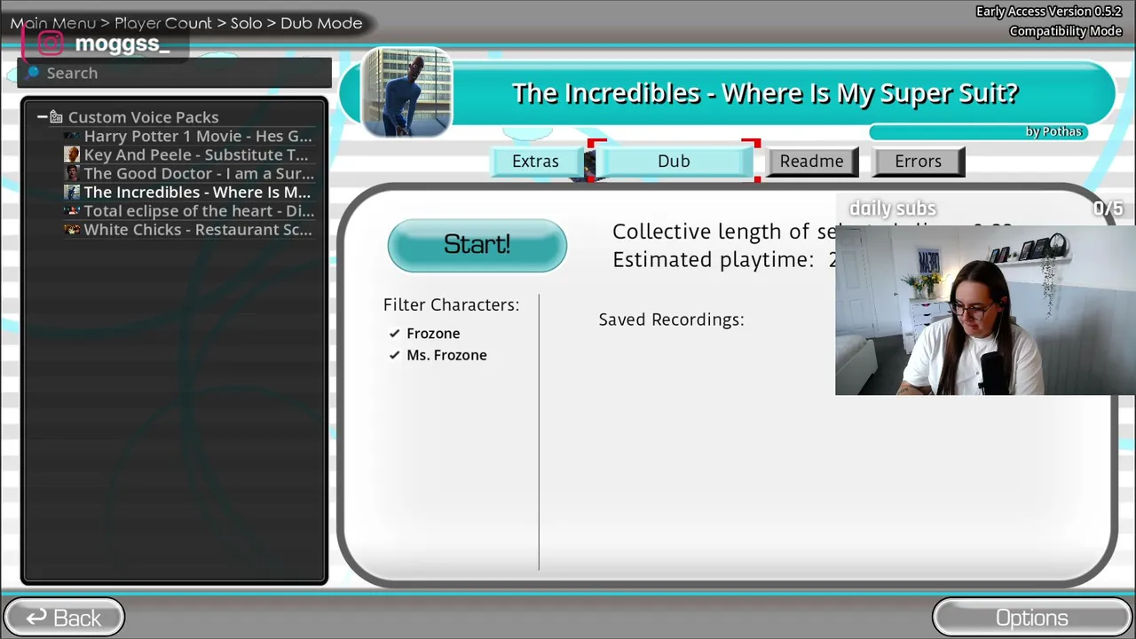The height and width of the screenshot is (639, 1136).
Task: Uncheck the Frozone character filter
Action: pos(394,334)
